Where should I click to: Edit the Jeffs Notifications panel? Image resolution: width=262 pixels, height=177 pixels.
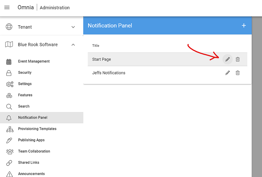(x=227, y=73)
